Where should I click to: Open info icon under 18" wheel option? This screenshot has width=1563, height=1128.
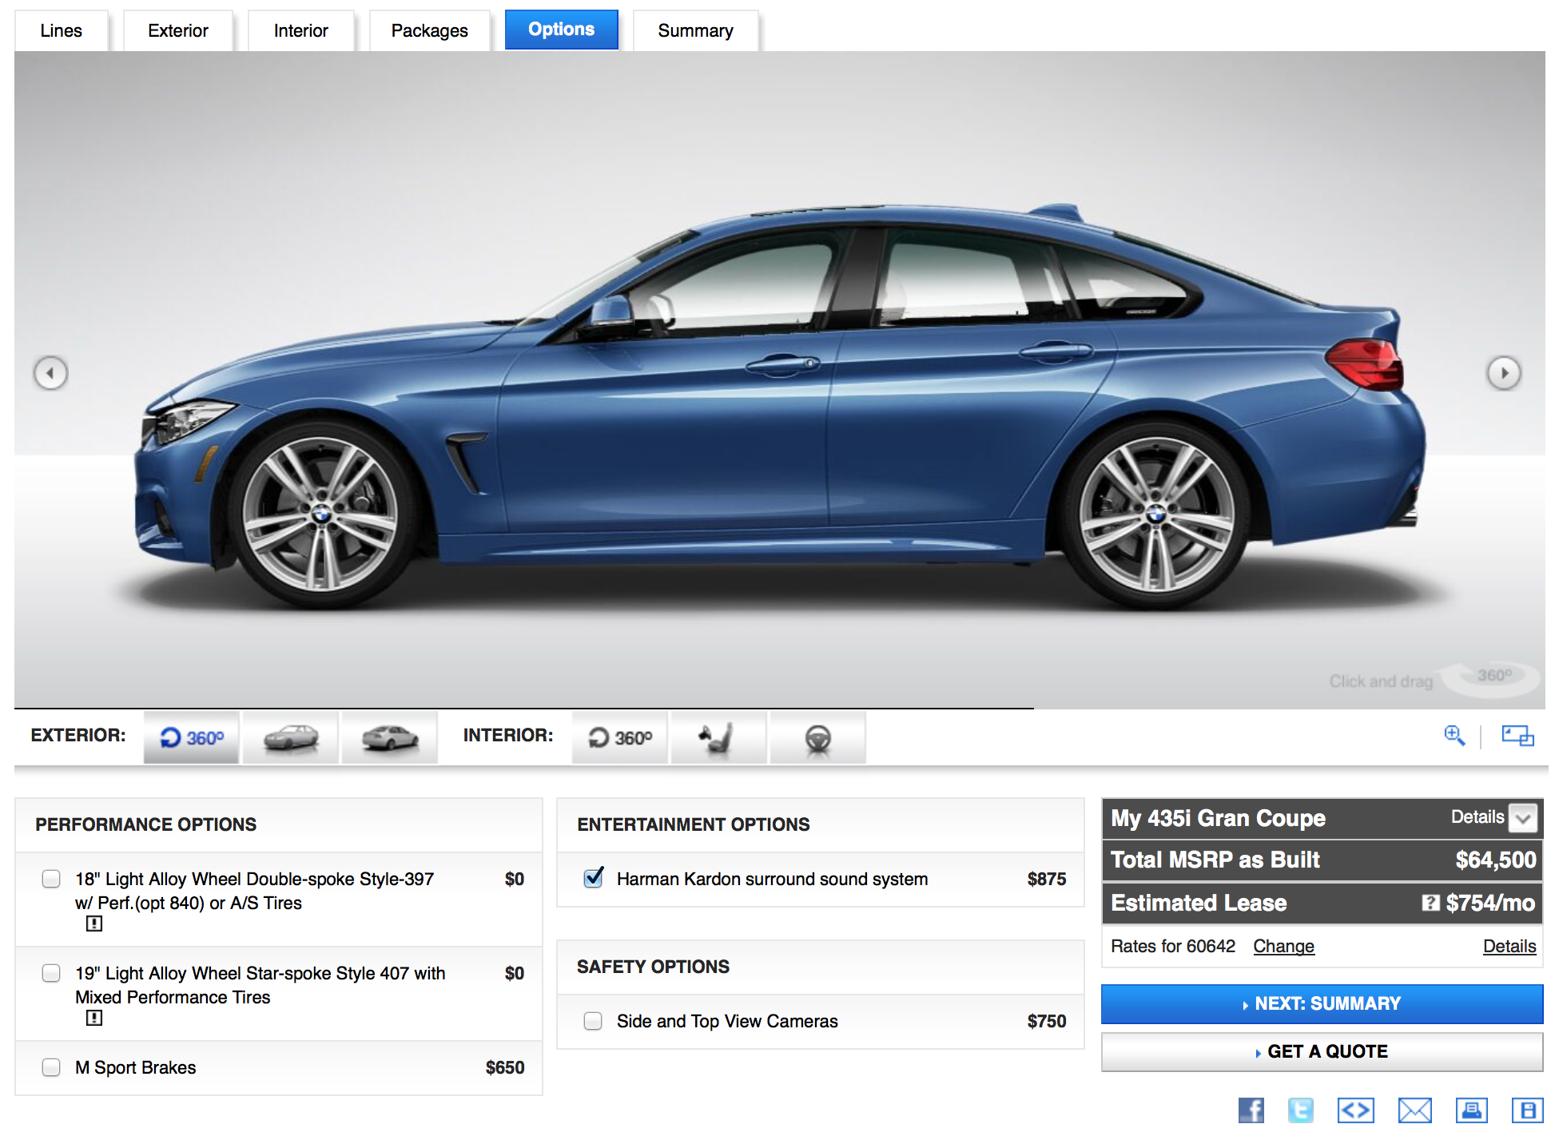pyautogui.click(x=94, y=923)
